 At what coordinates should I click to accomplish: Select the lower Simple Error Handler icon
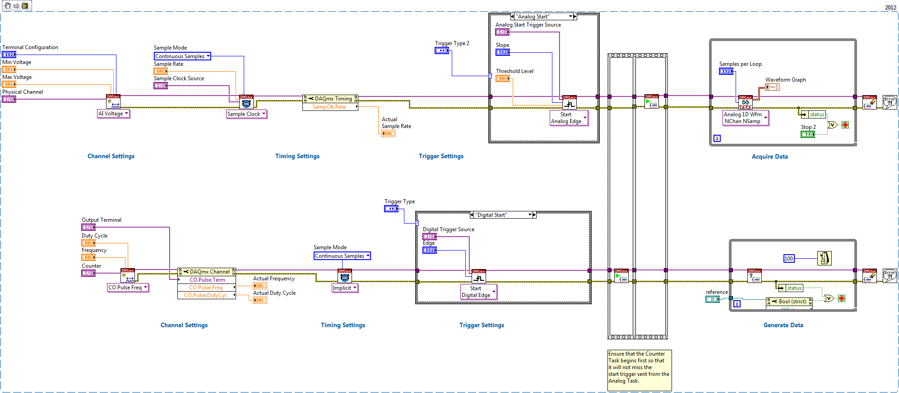(890, 276)
